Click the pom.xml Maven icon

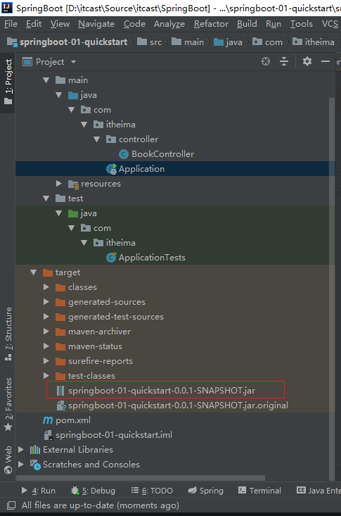click(x=48, y=420)
